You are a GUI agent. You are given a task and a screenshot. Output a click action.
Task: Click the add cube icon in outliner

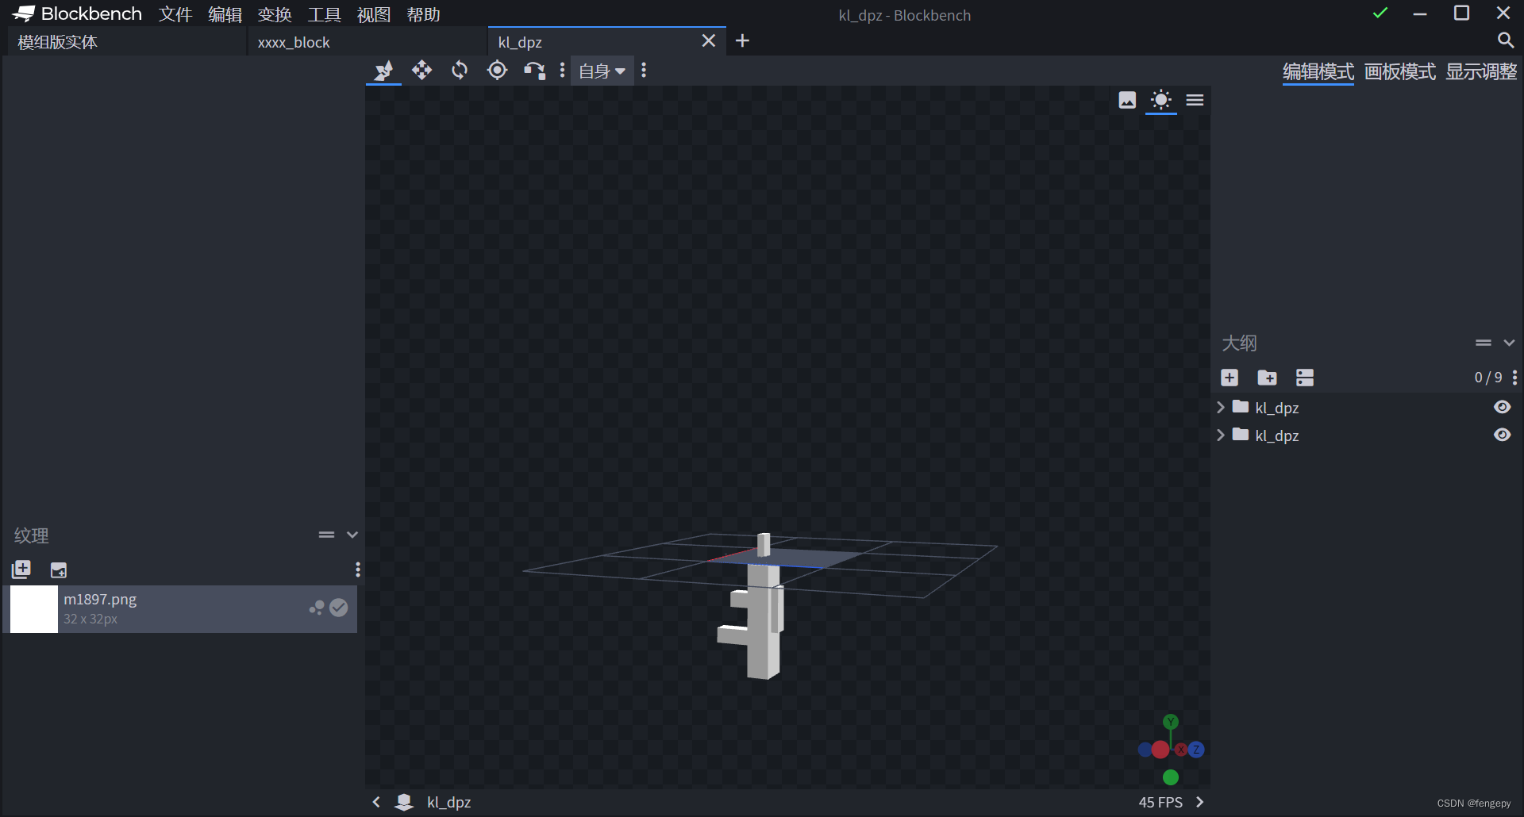(x=1230, y=378)
